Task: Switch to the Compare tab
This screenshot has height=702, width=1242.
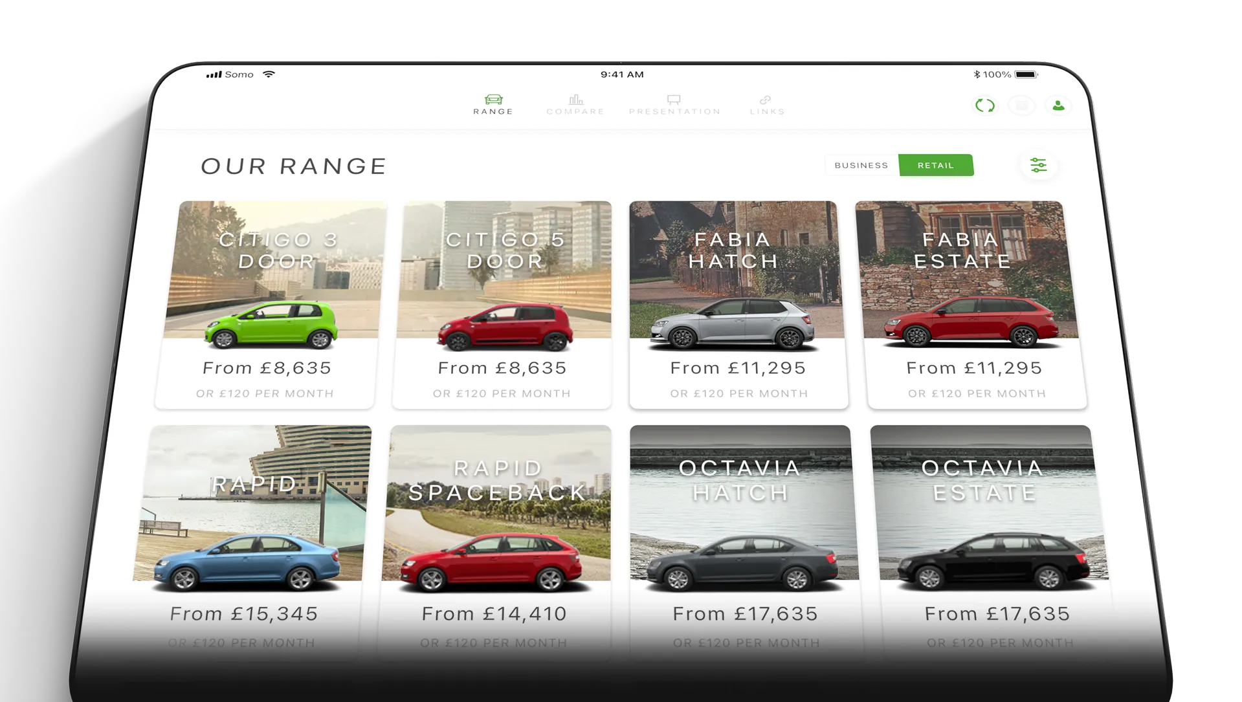Action: click(575, 105)
